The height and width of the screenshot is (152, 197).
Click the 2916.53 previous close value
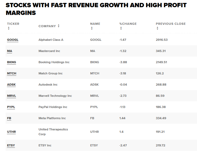pos(162,40)
